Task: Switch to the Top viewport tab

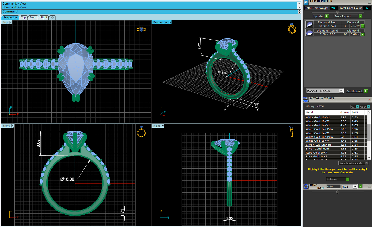Action: [x=23, y=17]
